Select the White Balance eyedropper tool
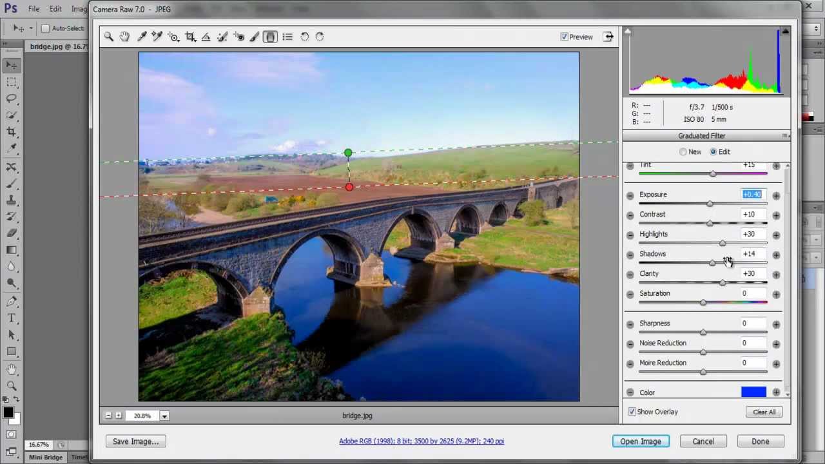The height and width of the screenshot is (464, 825). (142, 37)
